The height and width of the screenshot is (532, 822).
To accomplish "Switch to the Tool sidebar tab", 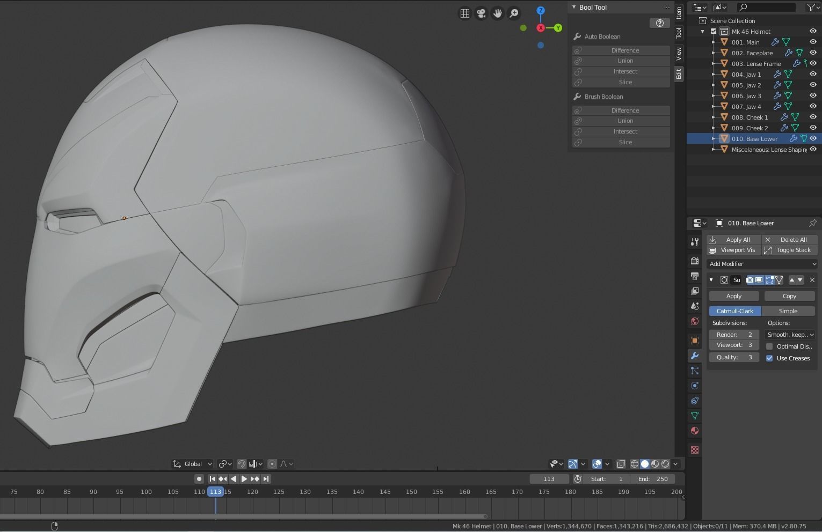I will [679, 33].
